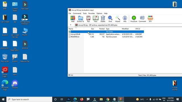Sort by the Packed column header
182x102 pixels.
tap(100, 29)
